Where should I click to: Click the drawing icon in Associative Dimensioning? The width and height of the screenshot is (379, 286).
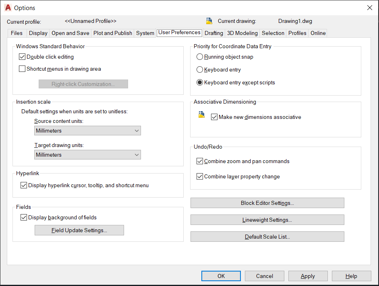[x=201, y=115]
